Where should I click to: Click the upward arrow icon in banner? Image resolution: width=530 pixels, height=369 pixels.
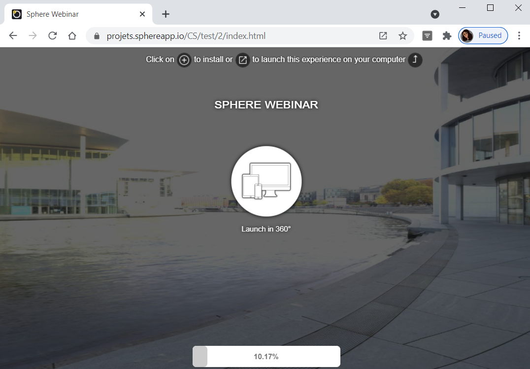coord(415,60)
